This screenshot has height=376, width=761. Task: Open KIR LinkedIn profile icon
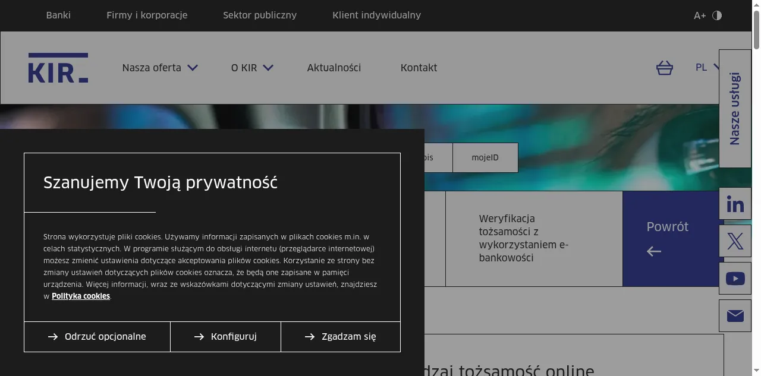[x=735, y=204]
